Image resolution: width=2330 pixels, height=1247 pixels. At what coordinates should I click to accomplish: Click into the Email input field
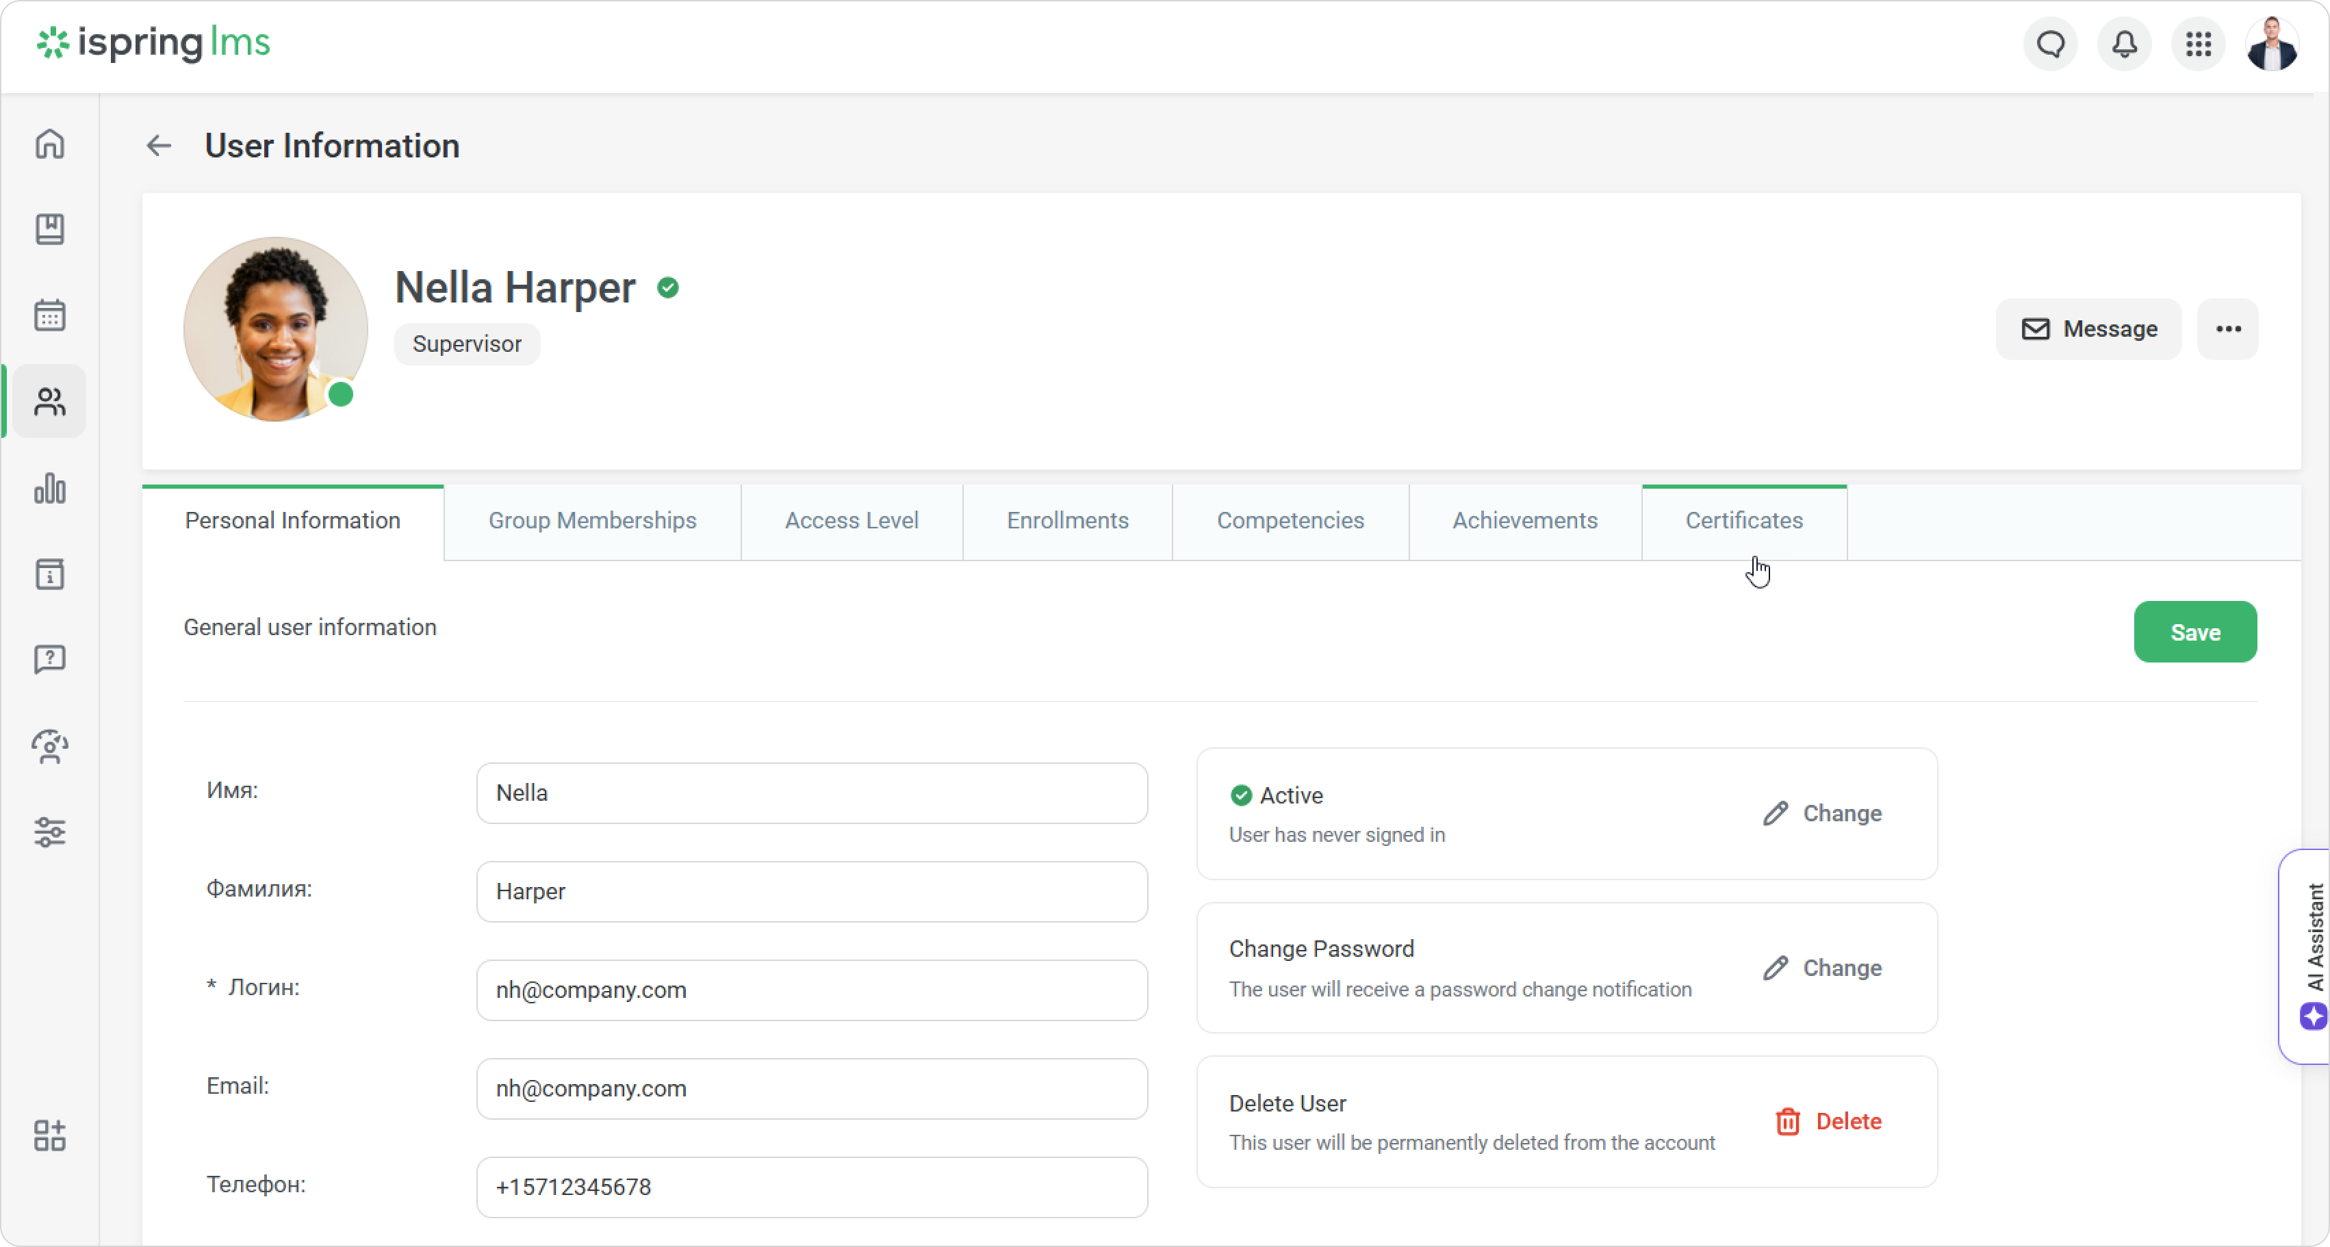tap(811, 1089)
